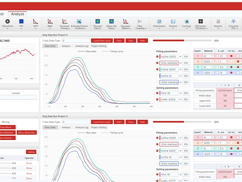Click the Locked input field
The width and height of the screenshot is (242, 182).
18,98
